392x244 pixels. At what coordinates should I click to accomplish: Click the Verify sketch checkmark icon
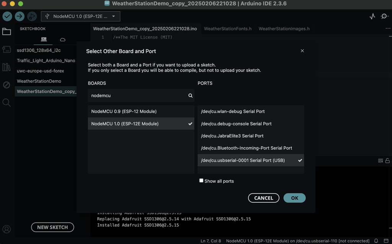pos(7,16)
